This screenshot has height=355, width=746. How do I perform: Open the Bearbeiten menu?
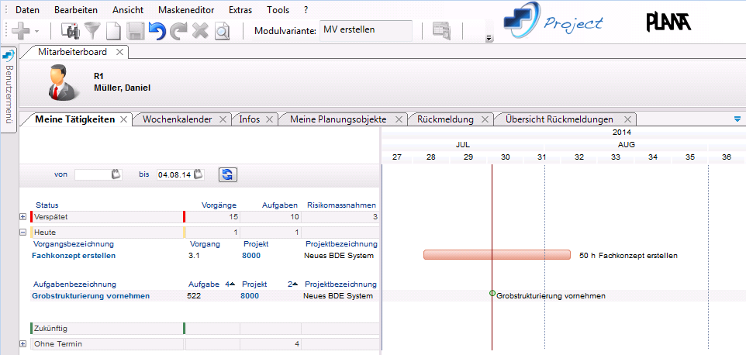76,9
